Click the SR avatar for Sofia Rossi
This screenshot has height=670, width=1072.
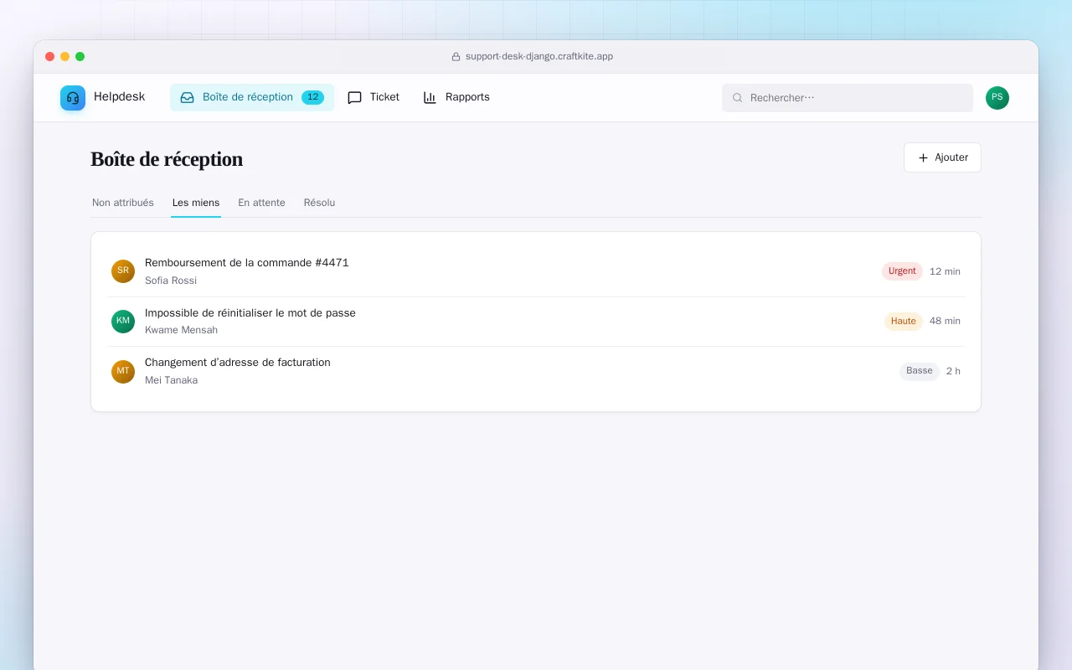click(123, 271)
